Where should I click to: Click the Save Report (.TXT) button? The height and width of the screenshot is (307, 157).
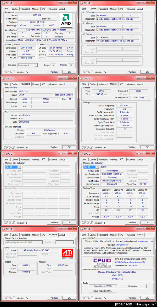(x=103, y=286)
